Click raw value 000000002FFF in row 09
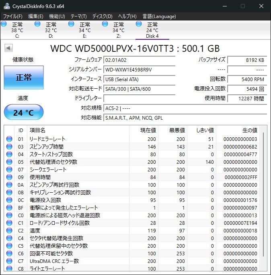The image size is (271, 275). (x=241, y=177)
